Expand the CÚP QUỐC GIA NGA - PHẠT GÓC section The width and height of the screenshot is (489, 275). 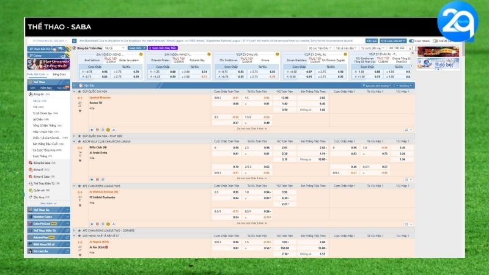click(x=74, y=136)
